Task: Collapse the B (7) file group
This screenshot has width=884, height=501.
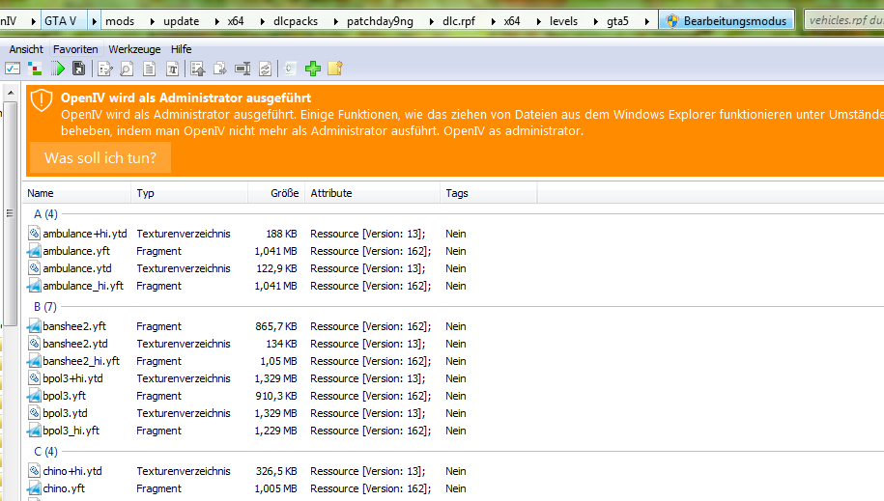Action: click(45, 307)
